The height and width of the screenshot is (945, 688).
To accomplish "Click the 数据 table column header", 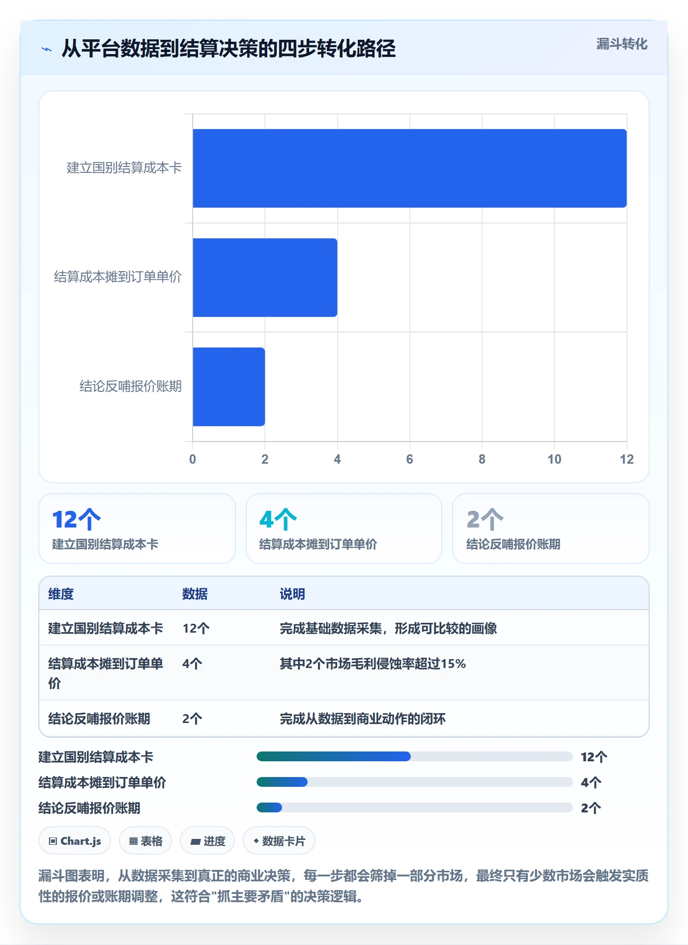I will pyautogui.click(x=195, y=594).
